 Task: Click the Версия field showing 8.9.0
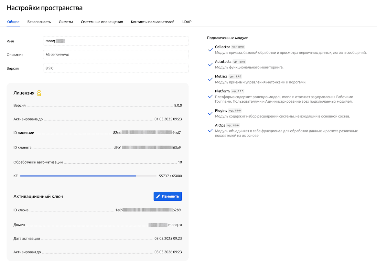[x=116, y=68]
